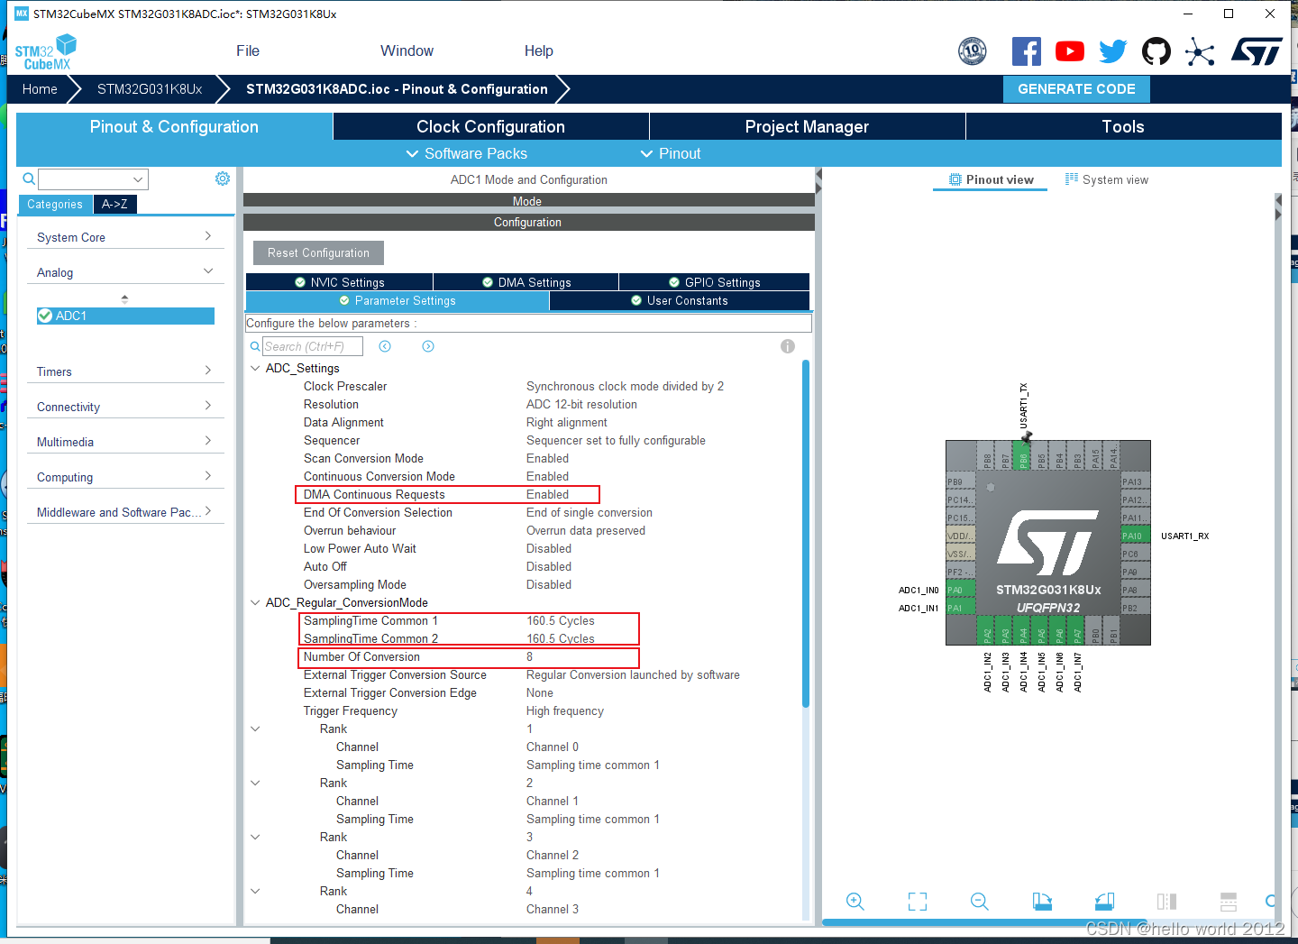Click the PA10 pin on the chip
The width and height of the screenshot is (1298, 944).
[1135, 536]
